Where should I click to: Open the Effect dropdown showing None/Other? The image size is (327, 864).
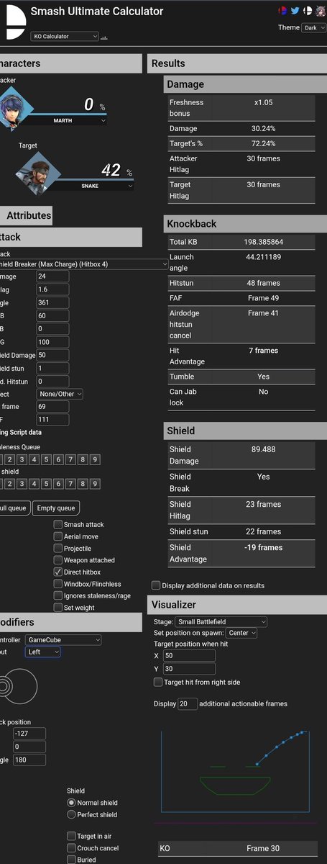pos(60,394)
